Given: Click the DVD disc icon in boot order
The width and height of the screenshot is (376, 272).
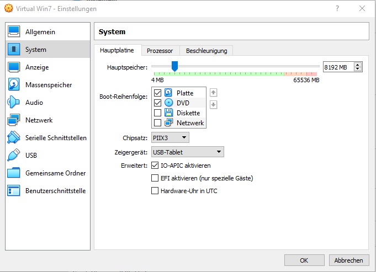Looking at the screenshot, I should coord(168,103).
